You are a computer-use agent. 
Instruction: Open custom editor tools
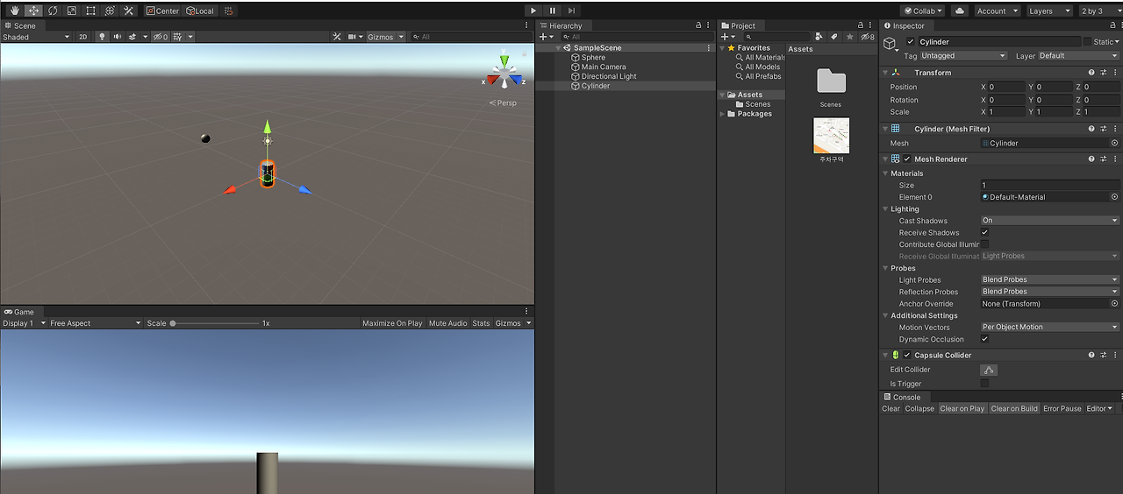pos(129,11)
